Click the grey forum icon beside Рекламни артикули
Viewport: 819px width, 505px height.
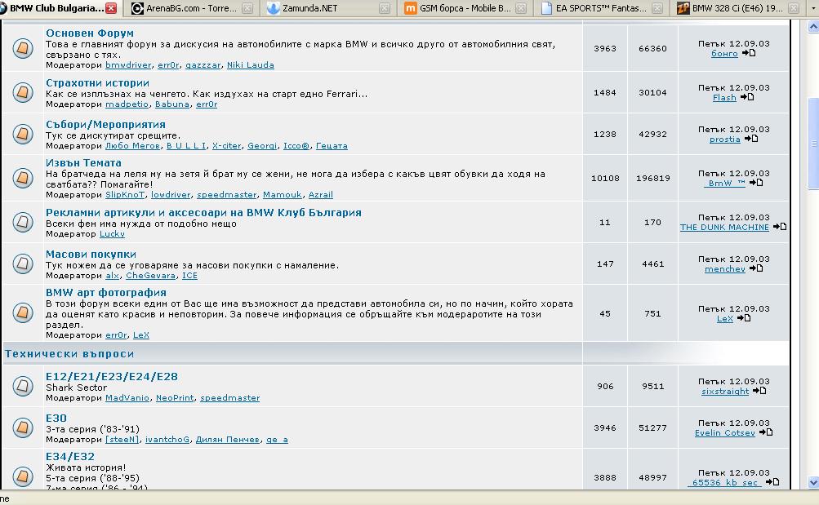point(23,222)
